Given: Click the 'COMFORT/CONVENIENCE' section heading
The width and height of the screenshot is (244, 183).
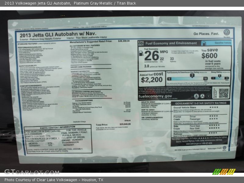Looking at the screenshot, I should (x=31, y=86).
